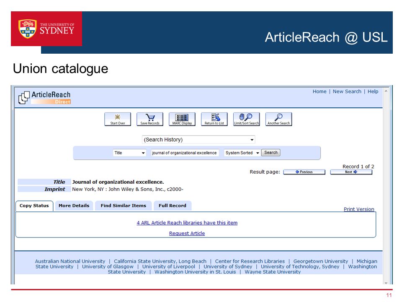This screenshot has height=302, width=402.
Task: Click the New Search link
Action: click(x=347, y=91)
